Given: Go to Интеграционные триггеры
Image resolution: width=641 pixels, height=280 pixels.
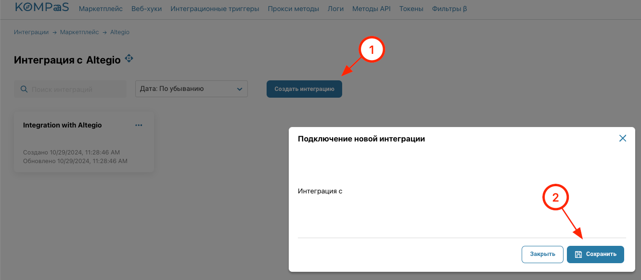Looking at the screenshot, I should [215, 9].
